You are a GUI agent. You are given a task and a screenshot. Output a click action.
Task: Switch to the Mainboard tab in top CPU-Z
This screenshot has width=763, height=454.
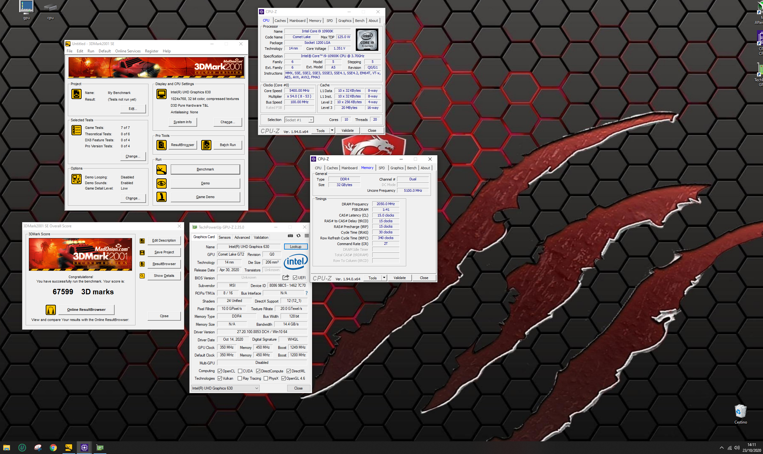[x=297, y=21]
